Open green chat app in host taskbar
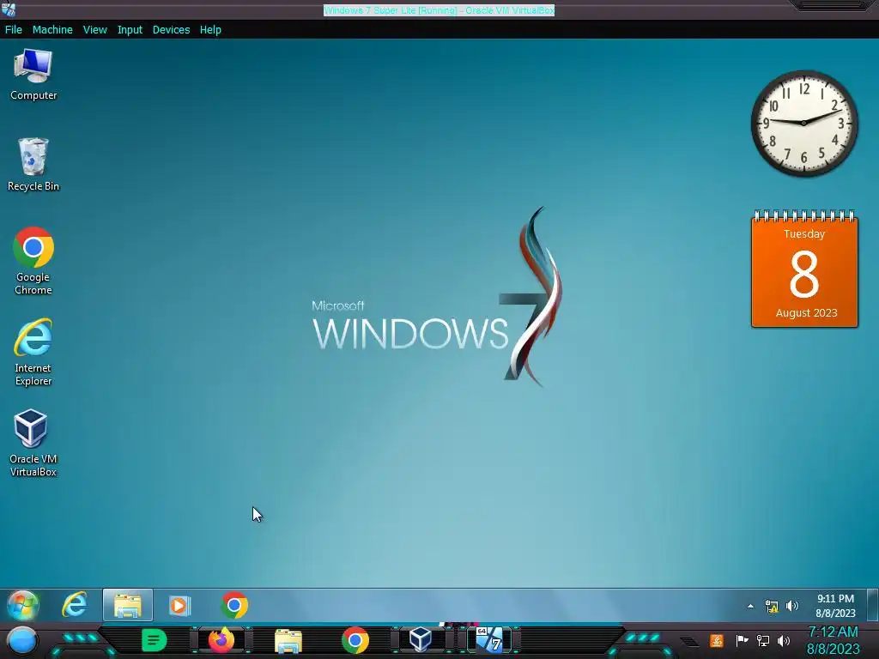 click(154, 640)
